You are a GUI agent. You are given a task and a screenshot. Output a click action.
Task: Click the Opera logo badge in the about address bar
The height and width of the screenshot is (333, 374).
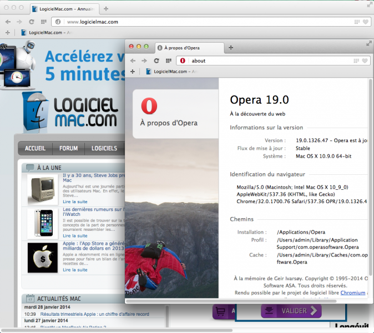[183, 61]
